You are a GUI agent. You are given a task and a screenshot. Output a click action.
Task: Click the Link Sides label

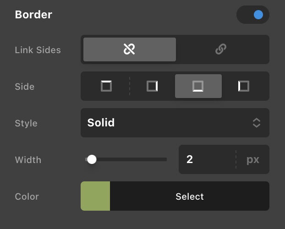point(38,49)
